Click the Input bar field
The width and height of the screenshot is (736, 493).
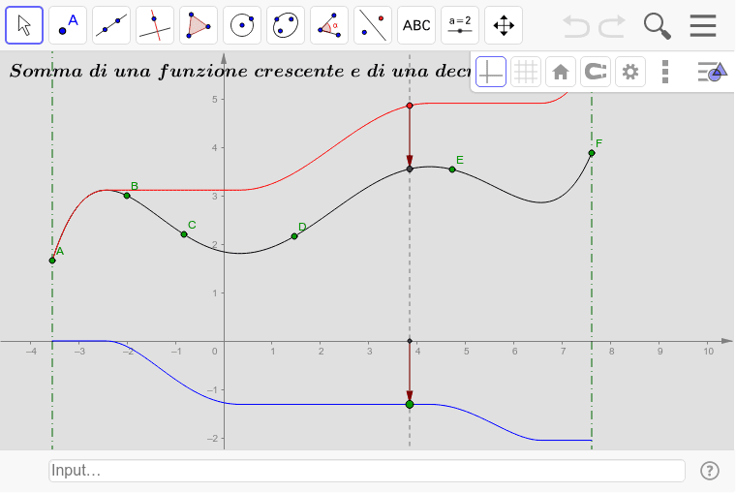click(x=367, y=471)
